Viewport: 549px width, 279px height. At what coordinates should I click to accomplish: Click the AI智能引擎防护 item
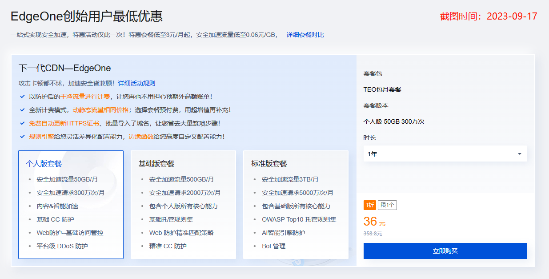(283, 233)
